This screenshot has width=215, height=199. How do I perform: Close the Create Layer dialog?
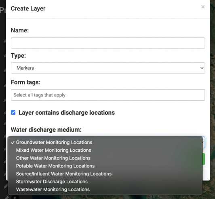click(203, 7)
